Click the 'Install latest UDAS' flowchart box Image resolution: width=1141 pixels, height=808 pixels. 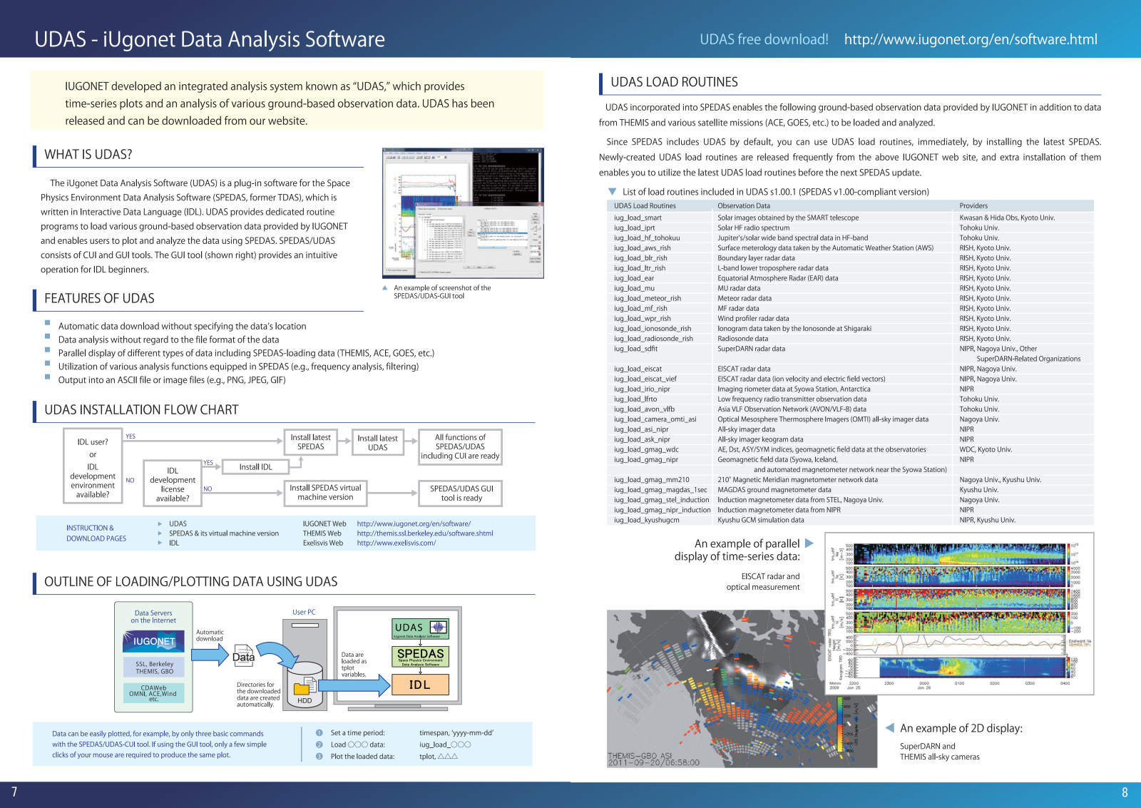click(378, 443)
